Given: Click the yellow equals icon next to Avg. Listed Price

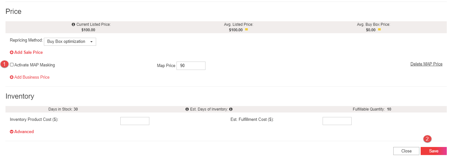Looking at the screenshot, I should (x=246, y=30).
